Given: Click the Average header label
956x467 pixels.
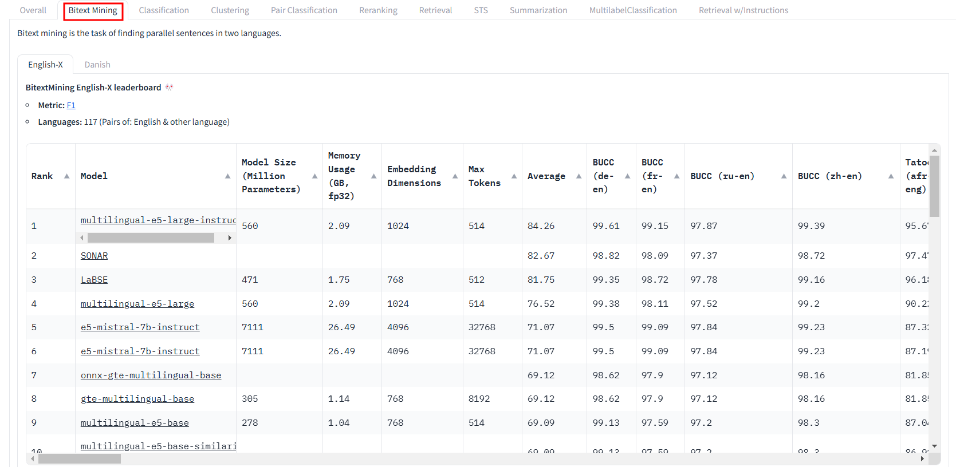Looking at the screenshot, I should coord(546,176).
